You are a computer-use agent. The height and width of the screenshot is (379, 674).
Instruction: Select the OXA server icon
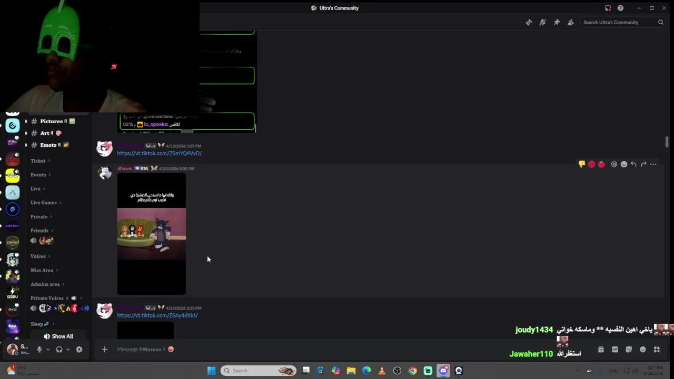click(13, 326)
